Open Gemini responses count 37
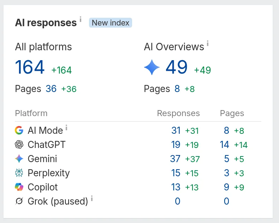Image resolution: width=279 pixels, height=223 pixels. coord(175,159)
